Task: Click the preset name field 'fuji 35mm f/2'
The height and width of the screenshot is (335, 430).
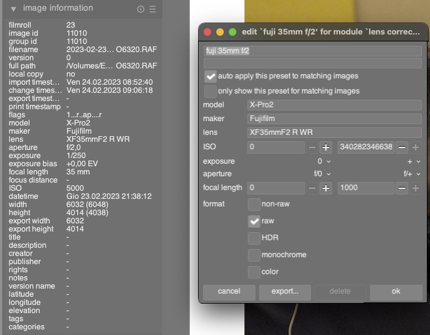Action: [x=312, y=51]
